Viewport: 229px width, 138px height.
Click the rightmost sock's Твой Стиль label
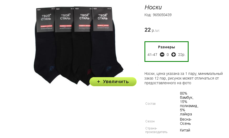pyautogui.click(x=103, y=17)
